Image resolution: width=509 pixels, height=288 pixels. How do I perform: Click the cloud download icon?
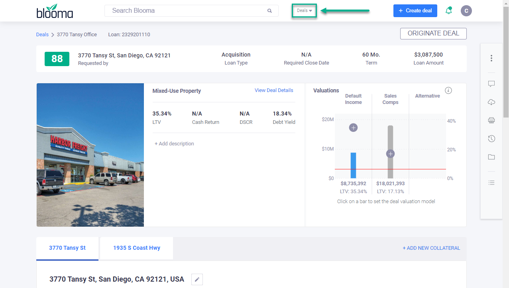pos(491,102)
